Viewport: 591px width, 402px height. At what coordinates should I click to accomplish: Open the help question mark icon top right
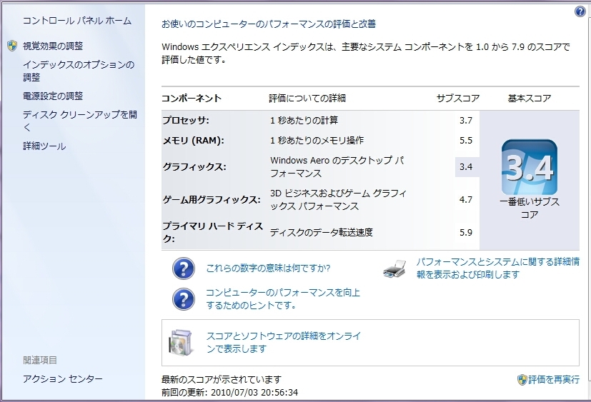click(x=580, y=11)
